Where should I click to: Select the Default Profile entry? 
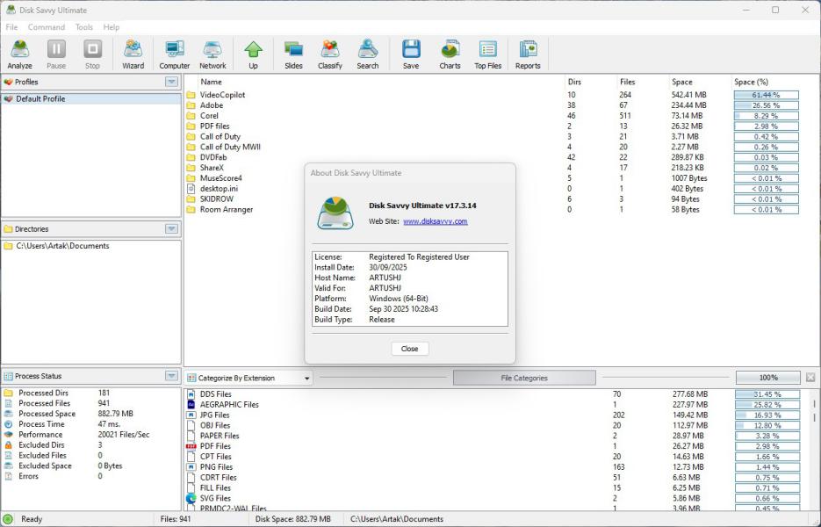[40, 99]
